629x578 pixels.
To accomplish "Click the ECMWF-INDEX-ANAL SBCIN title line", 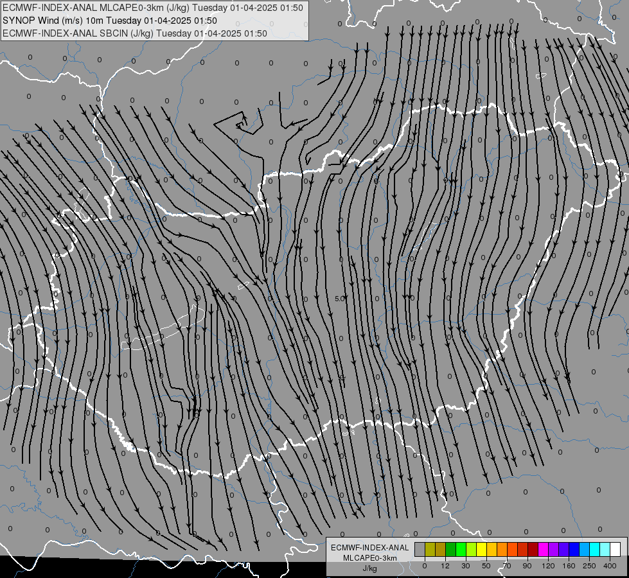I will tap(135, 33).
